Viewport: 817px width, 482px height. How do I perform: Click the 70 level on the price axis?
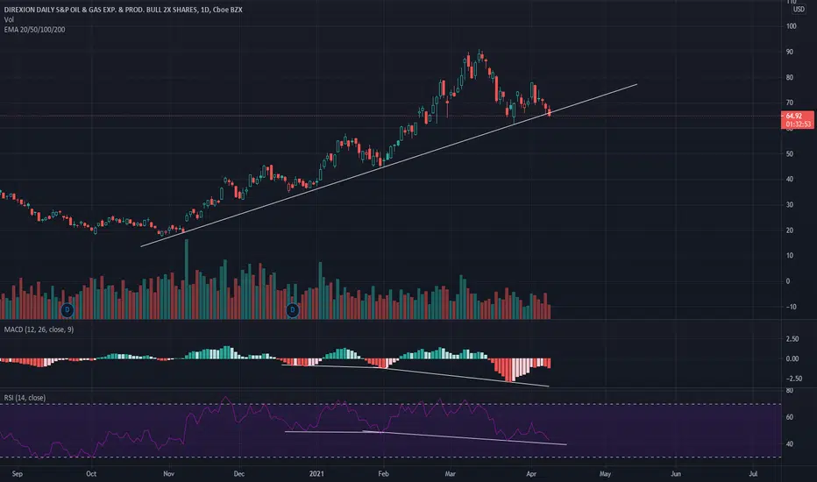pyautogui.click(x=789, y=103)
